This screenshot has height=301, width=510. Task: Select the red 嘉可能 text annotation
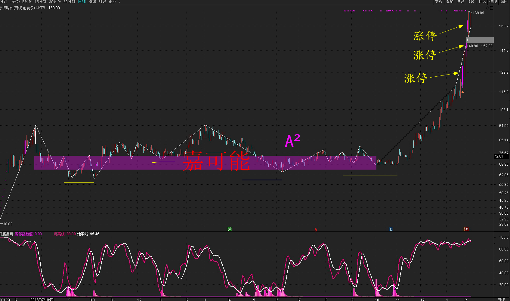click(216, 161)
